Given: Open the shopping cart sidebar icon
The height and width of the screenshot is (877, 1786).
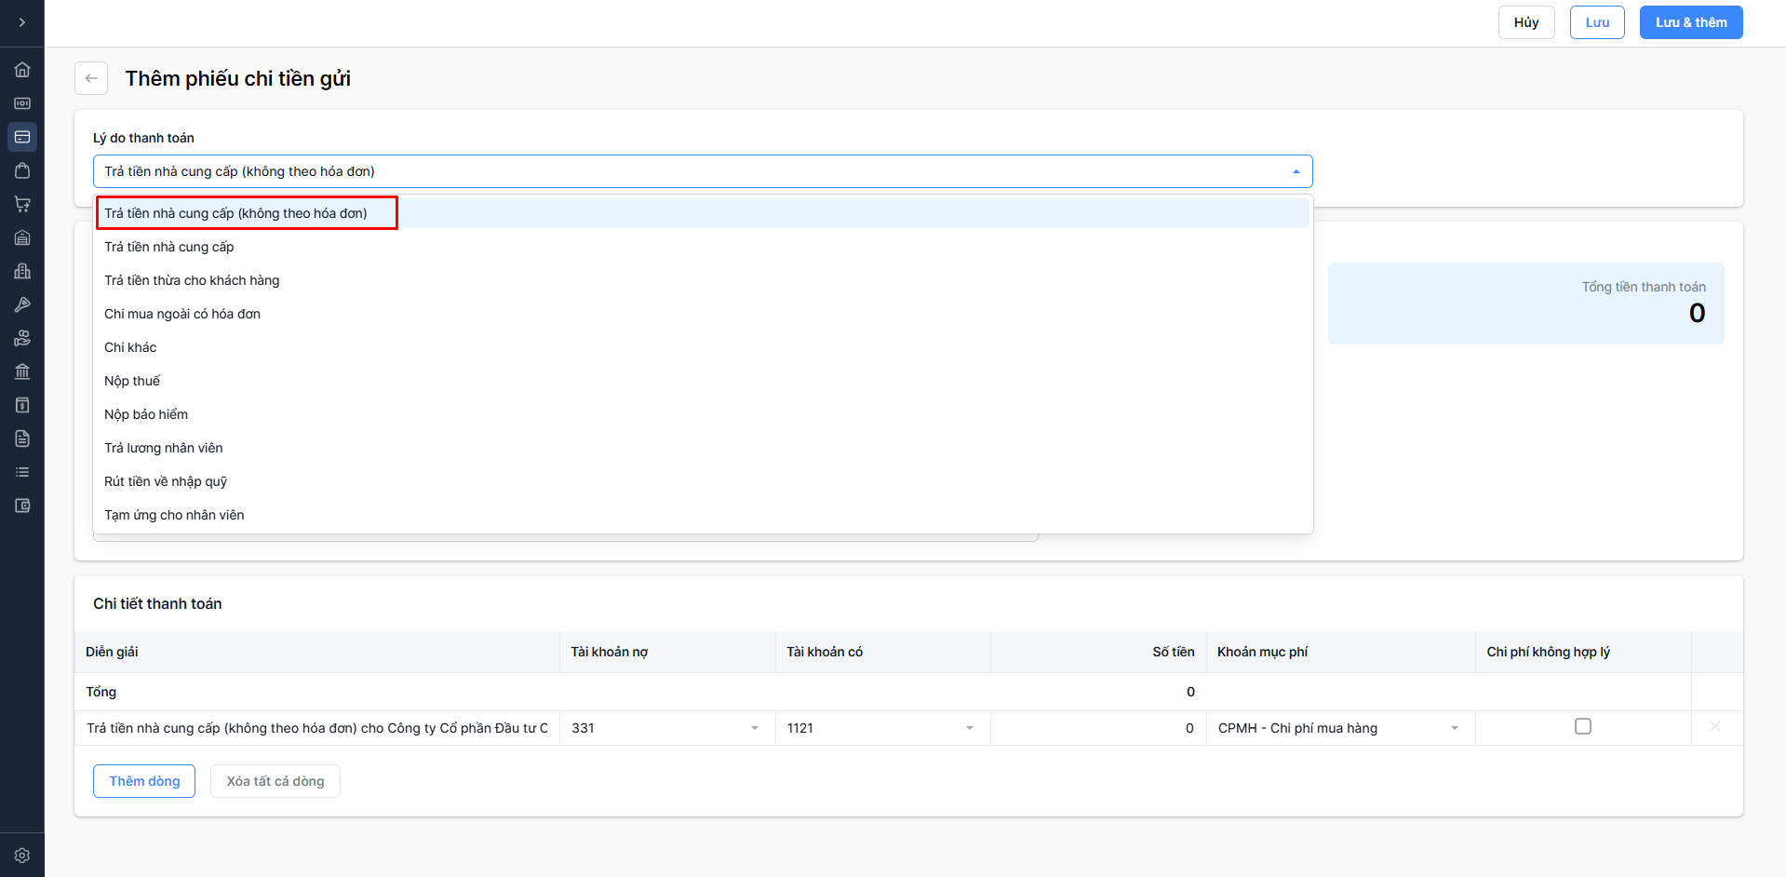Looking at the screenshot, I should (x=22, y=204).
